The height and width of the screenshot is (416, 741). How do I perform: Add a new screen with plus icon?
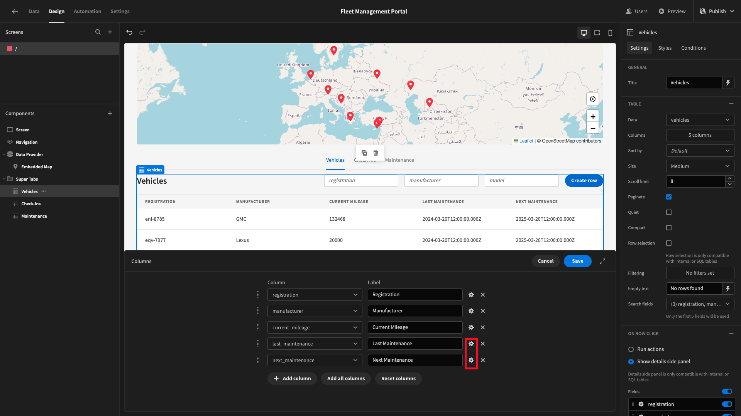(110, 32)
